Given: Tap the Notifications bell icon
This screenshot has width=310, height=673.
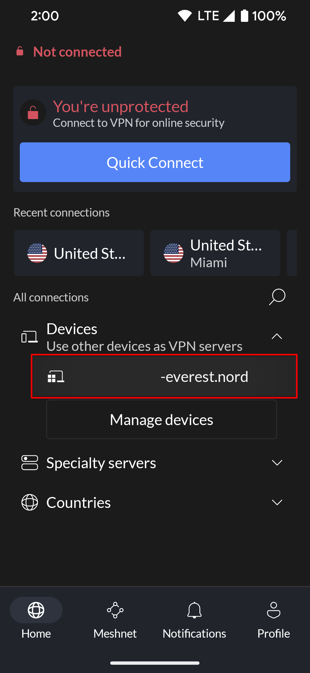Looking at the screenshot, I should pyautogui.click(x=194, y=610).
